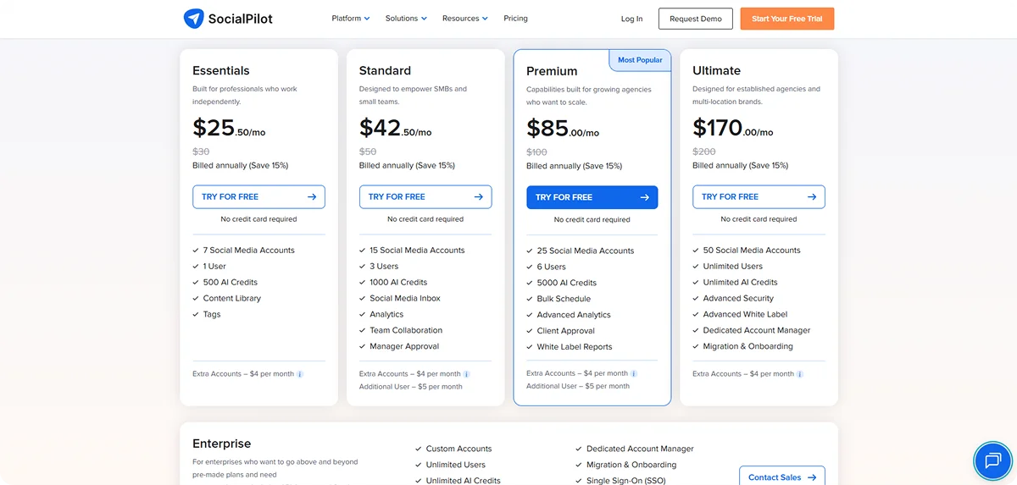Open the live chat widget
Screen dimensions: 1017x485
tap(992, 460)
